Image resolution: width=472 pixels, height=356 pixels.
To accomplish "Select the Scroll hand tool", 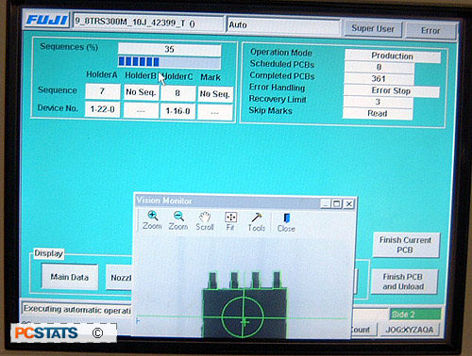I will 205,221.
